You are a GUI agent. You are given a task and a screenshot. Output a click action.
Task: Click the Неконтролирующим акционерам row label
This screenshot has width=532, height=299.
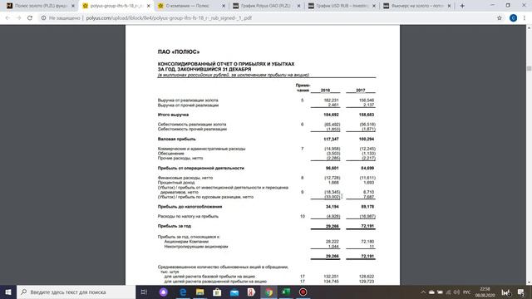coord(196,247)
